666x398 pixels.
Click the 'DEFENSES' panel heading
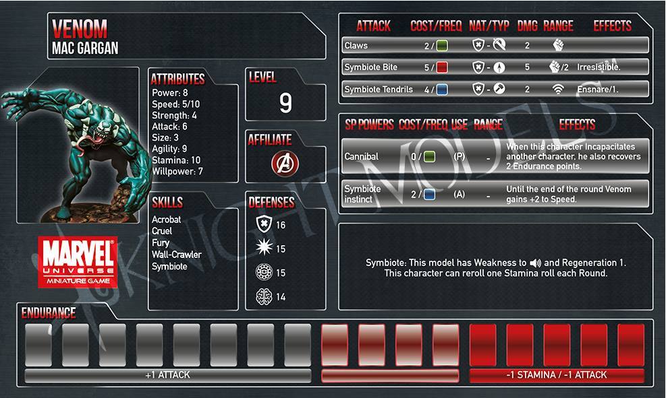coord(271,203)
